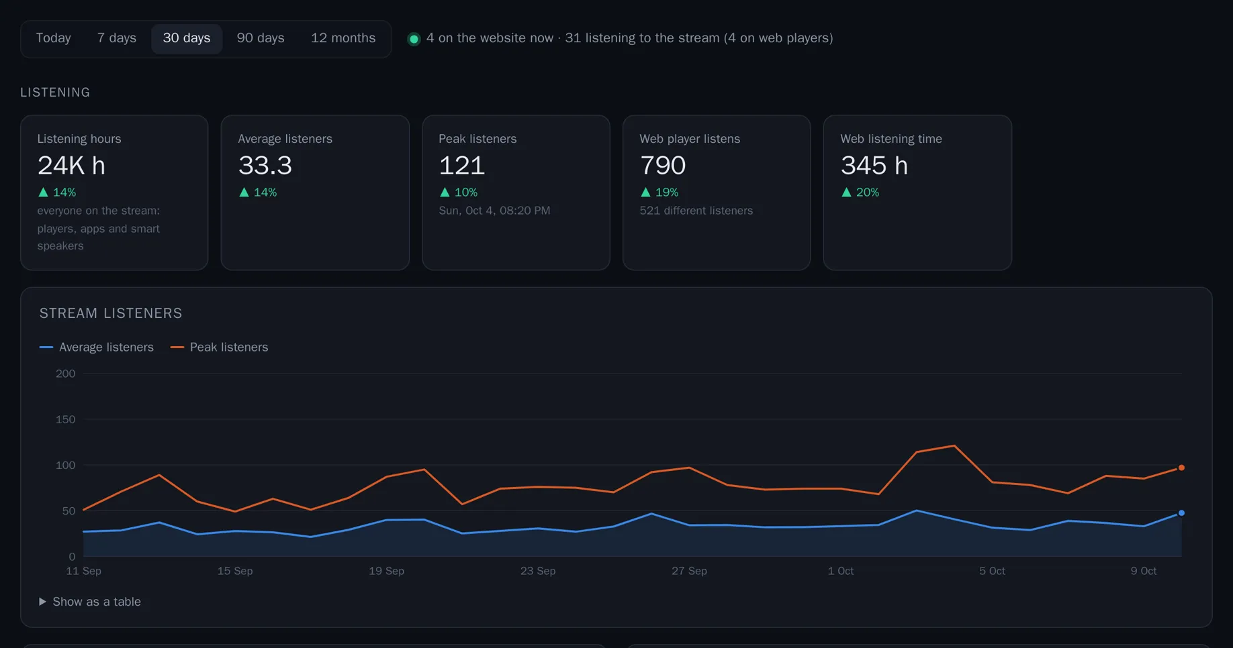Click the 19 Sep axis label
The width and height of the screenshot is (1233, 648).
point(386,571)
